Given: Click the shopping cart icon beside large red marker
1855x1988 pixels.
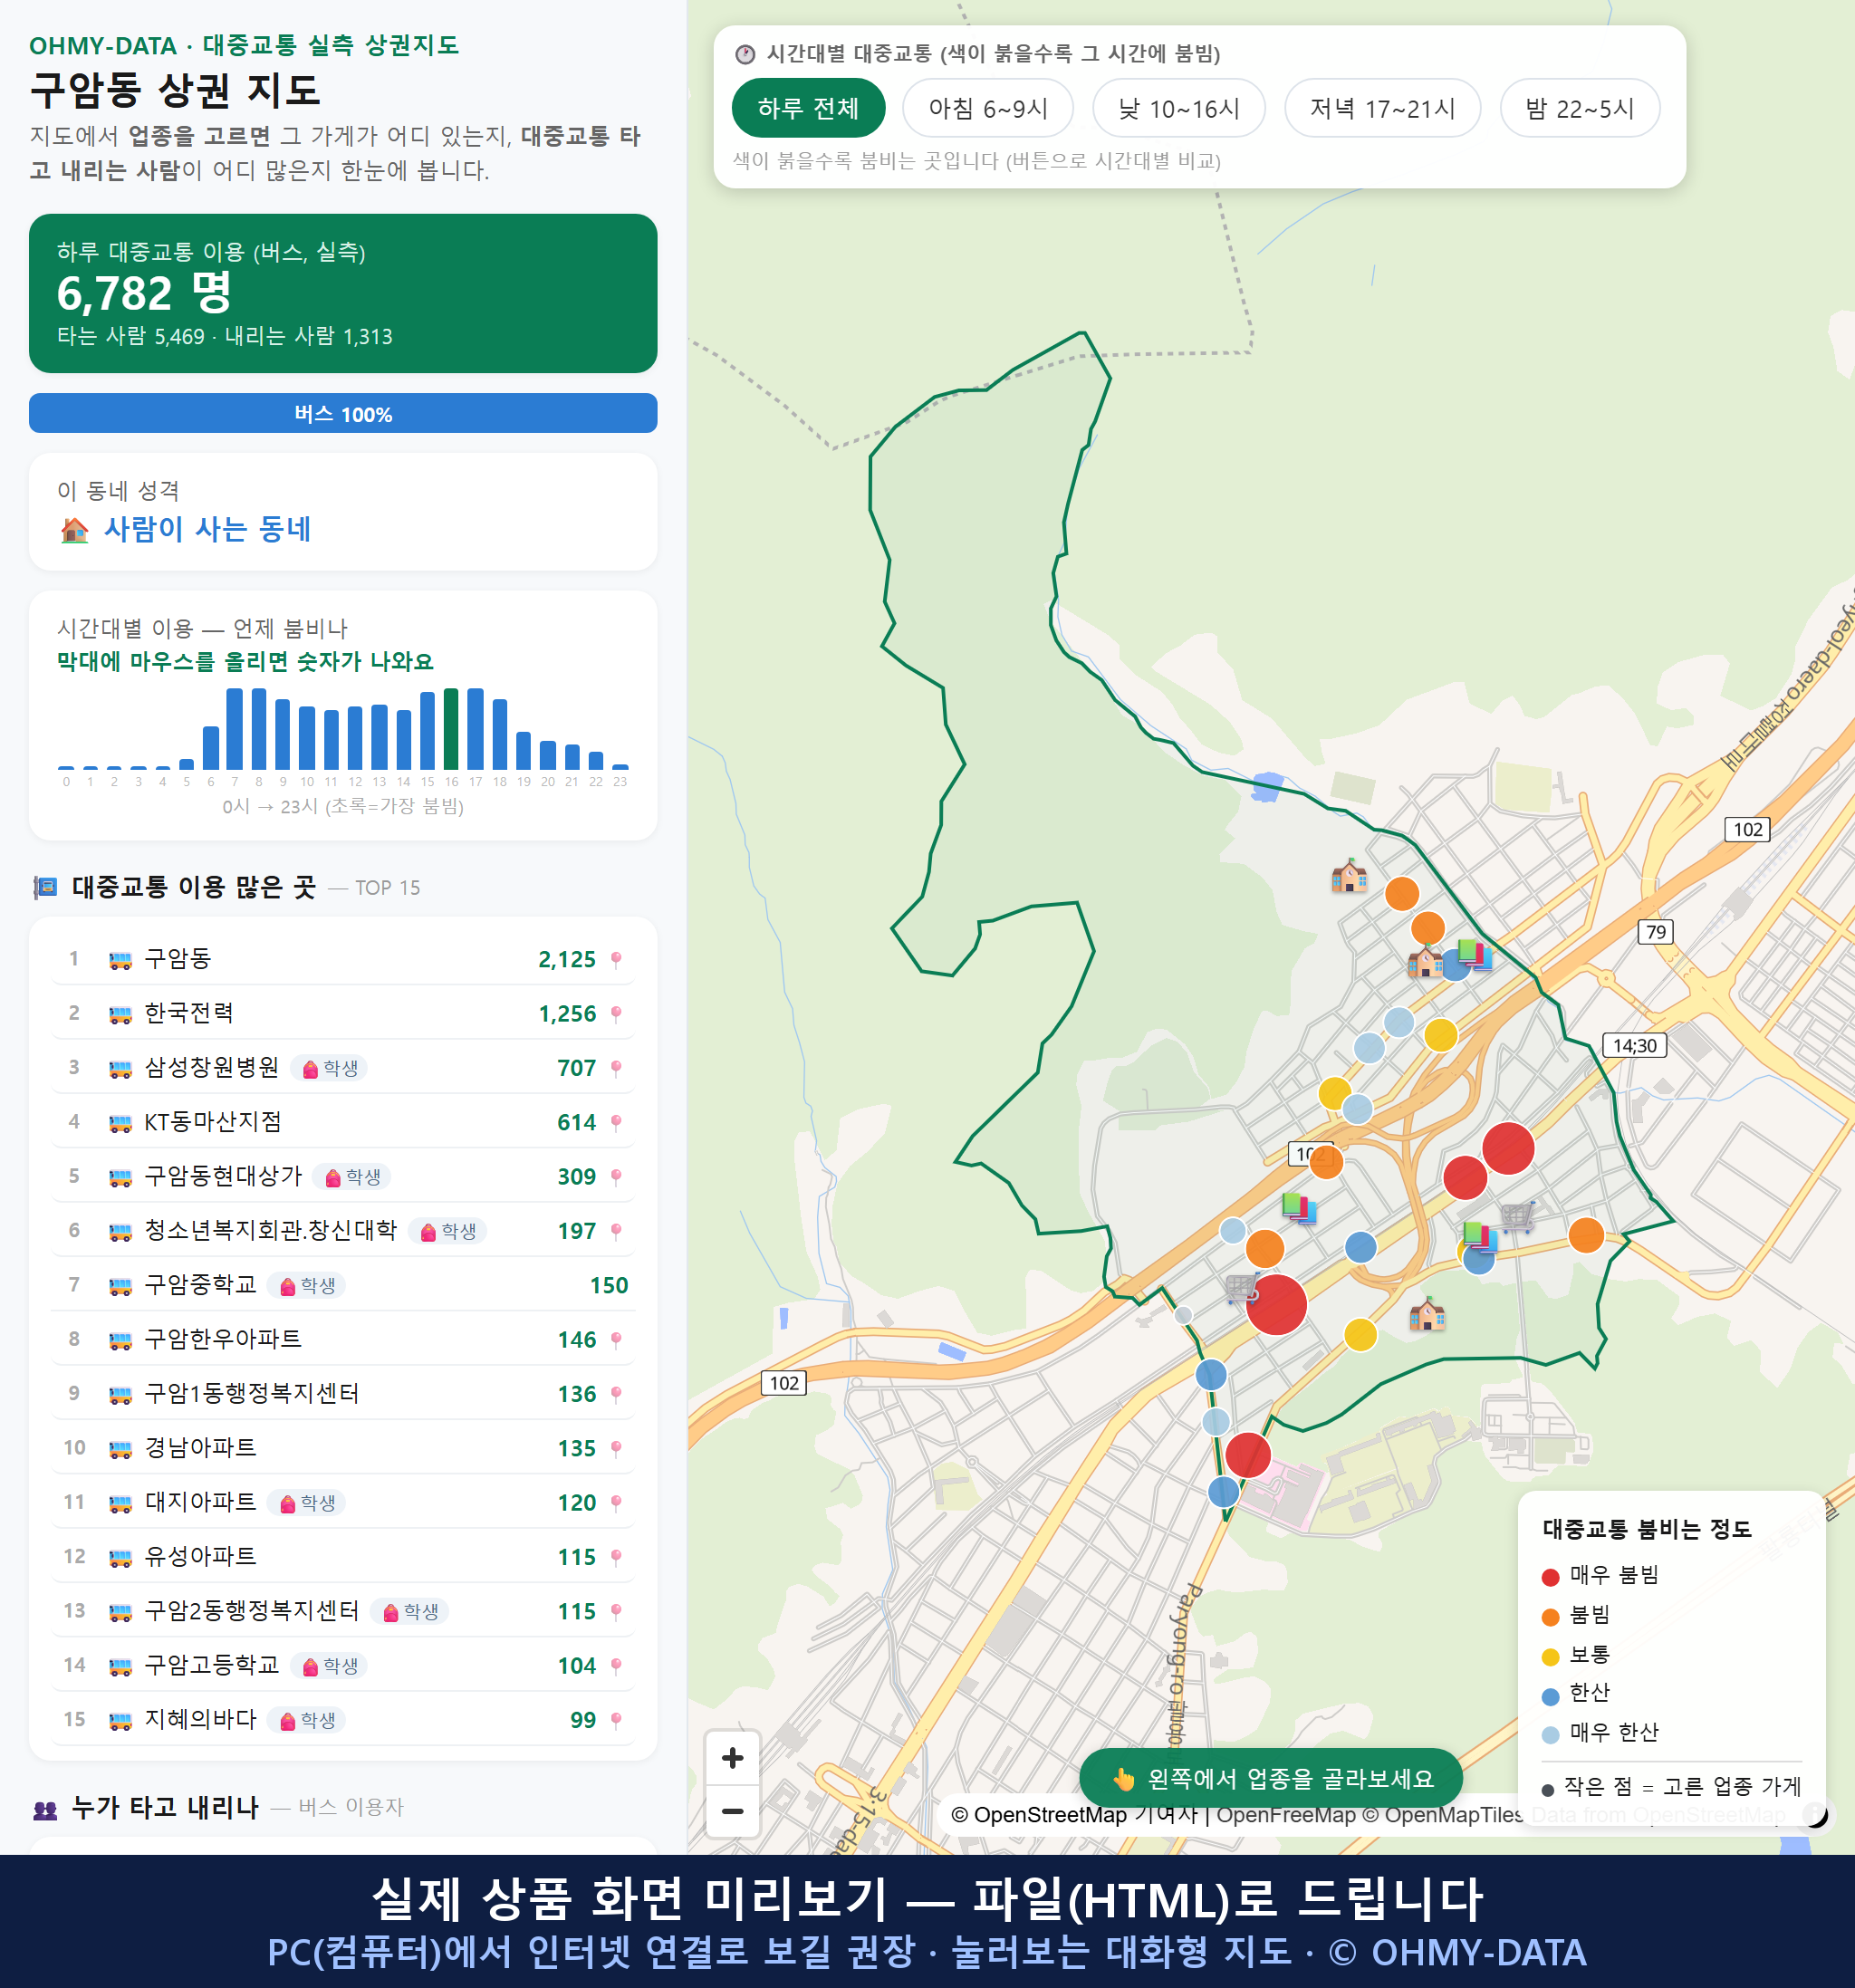Looking at the screenshot, I should click(x=1241, y=1288).
